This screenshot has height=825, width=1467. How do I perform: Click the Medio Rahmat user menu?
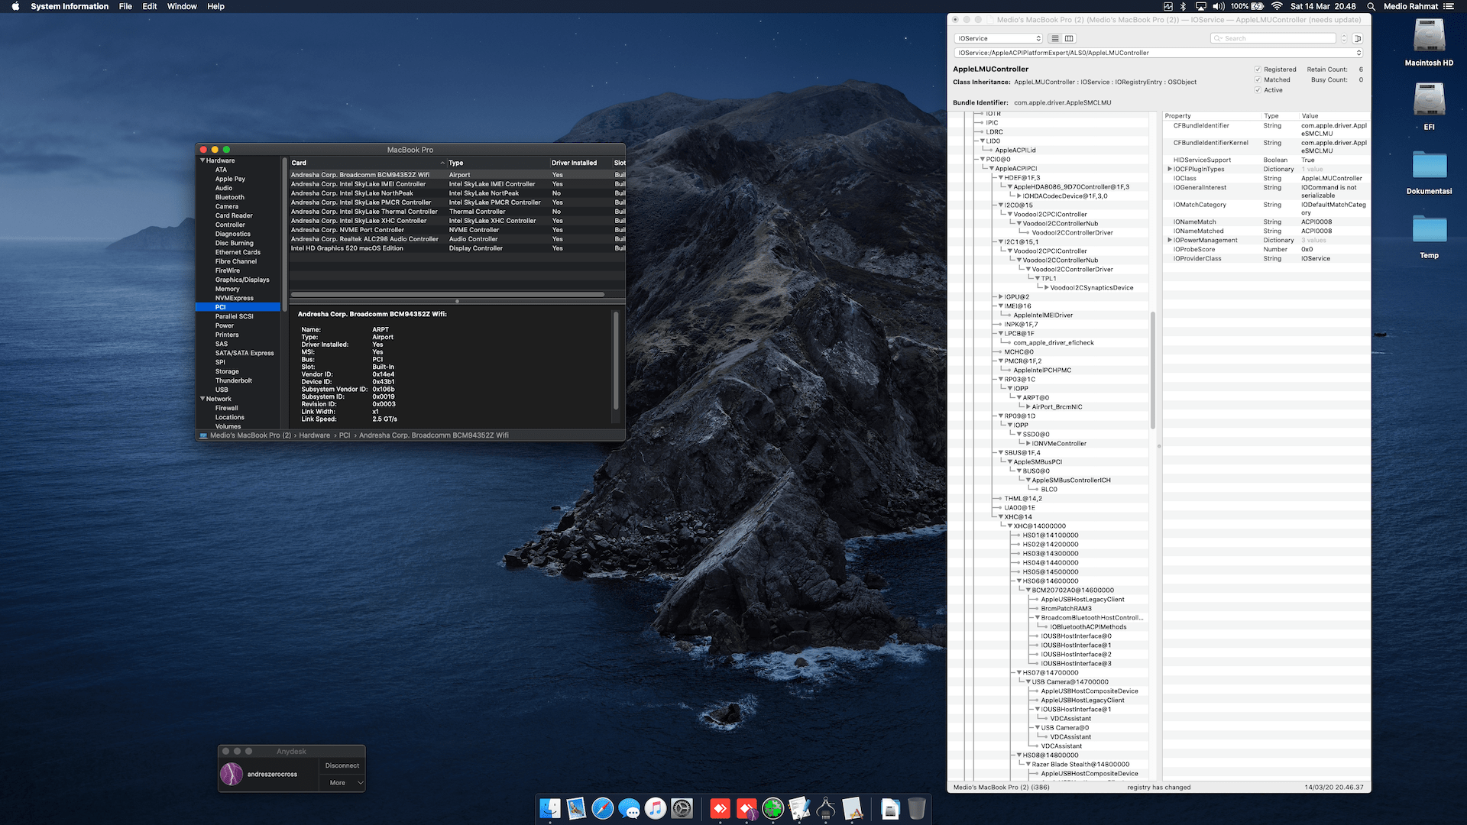pos(1410,6)
